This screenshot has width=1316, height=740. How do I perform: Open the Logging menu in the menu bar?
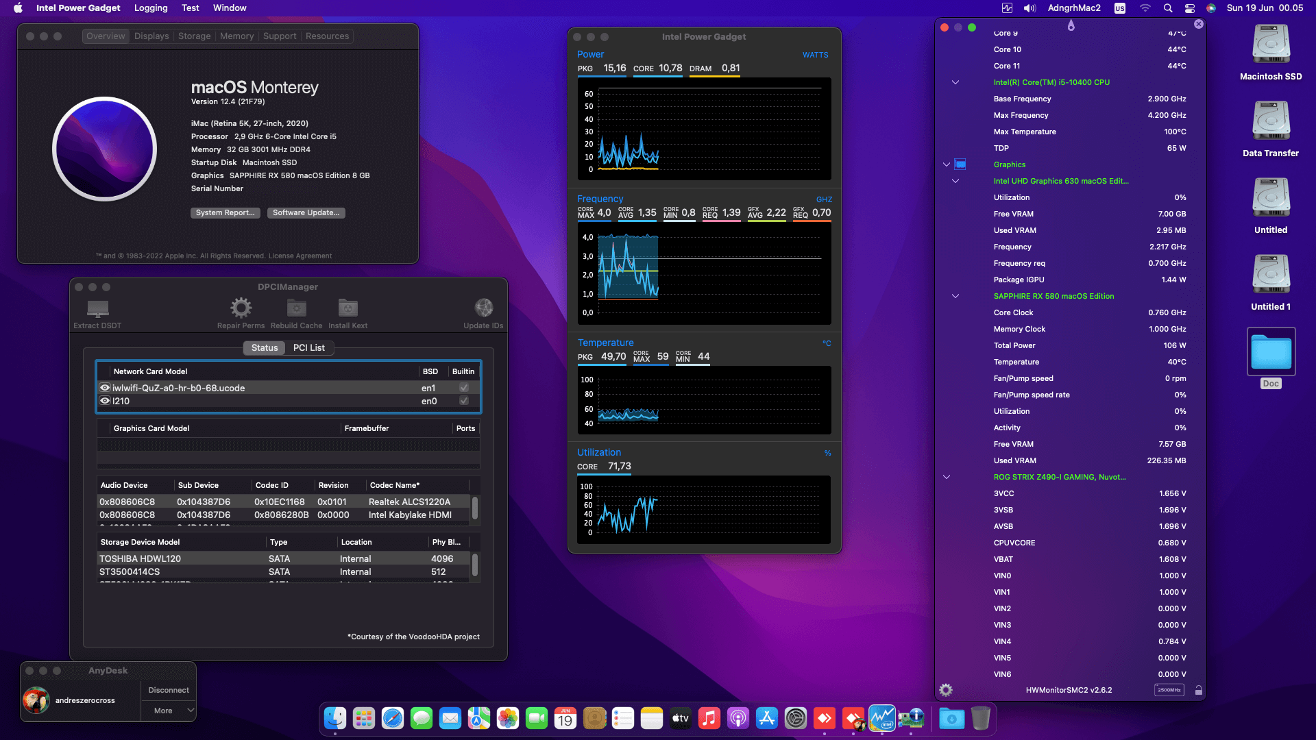150,8
